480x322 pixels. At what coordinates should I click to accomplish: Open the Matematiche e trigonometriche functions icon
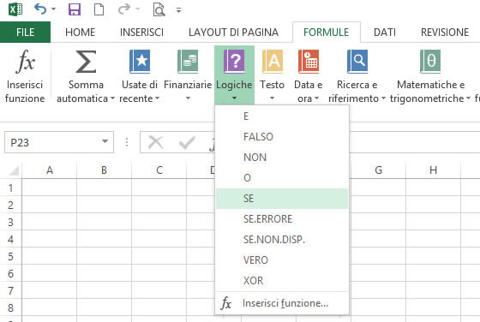(430, 62)
